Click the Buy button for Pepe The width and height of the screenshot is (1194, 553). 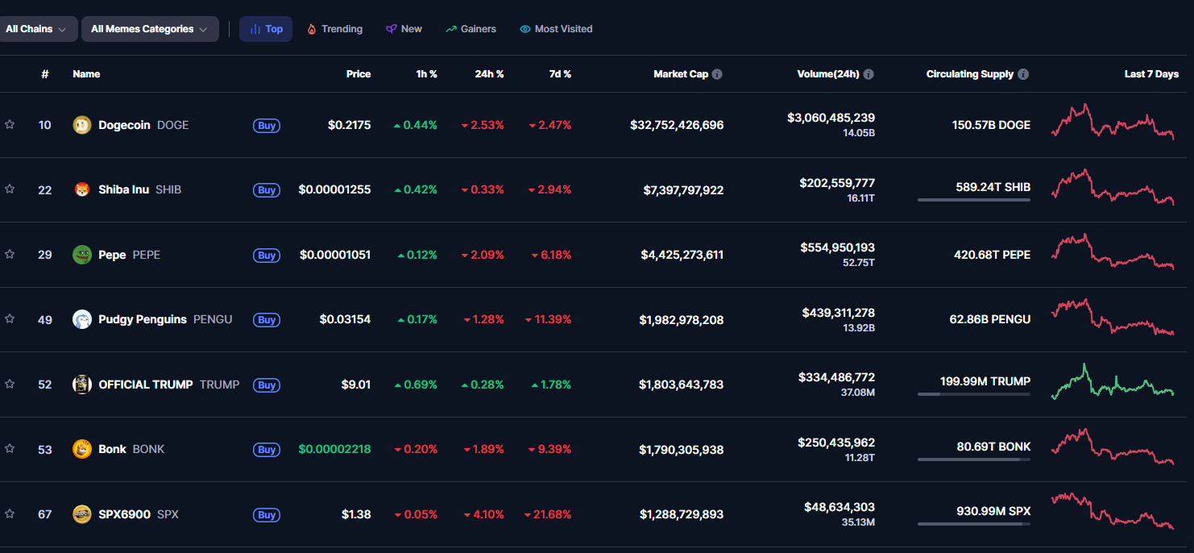[267, 256]
